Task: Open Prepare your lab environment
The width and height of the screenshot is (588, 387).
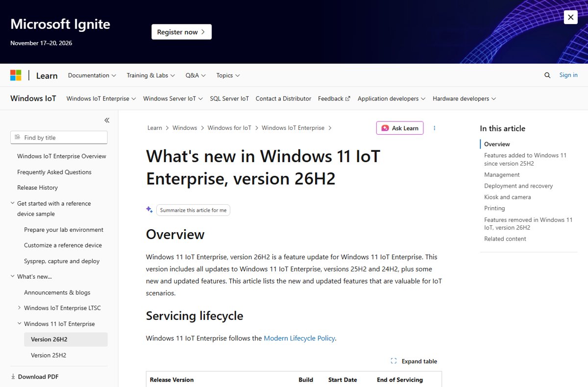Action: click(x=64, y=230)
